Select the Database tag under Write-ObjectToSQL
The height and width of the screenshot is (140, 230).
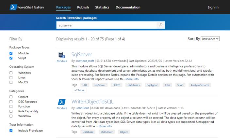(x=88, y=132)
